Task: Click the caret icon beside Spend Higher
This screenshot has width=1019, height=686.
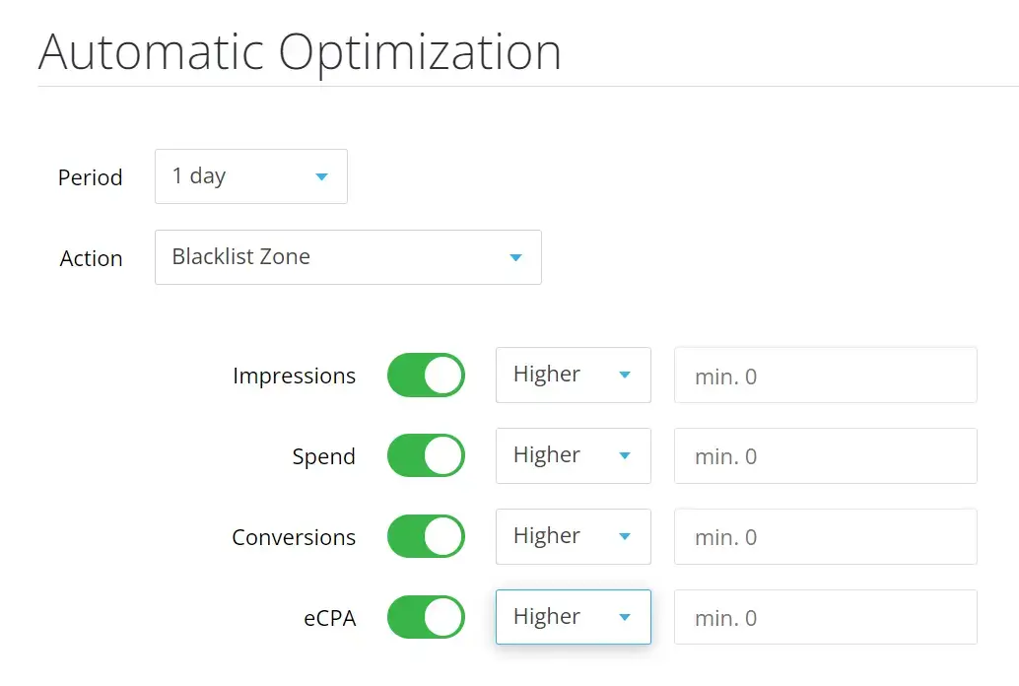Action: pos(625,456)
